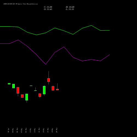This screenshot has height=137, width=137.
Task: Select the 12 May doji candlestick
Action: pyautogui.click(x=35, y=90)
